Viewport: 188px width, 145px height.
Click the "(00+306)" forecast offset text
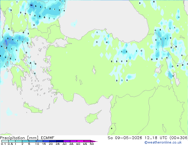click(179, 138)
